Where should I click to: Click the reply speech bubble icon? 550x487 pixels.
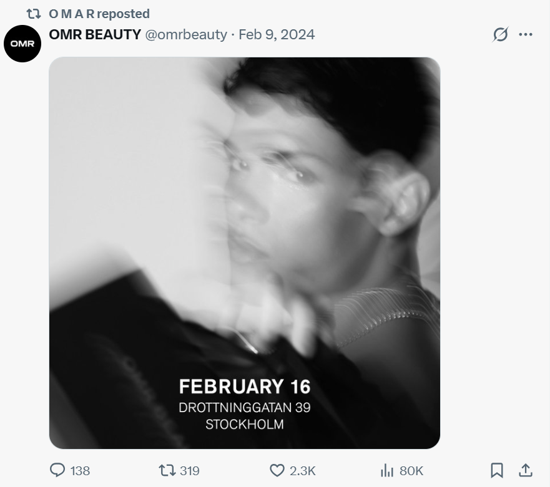(x=57, y=470)
